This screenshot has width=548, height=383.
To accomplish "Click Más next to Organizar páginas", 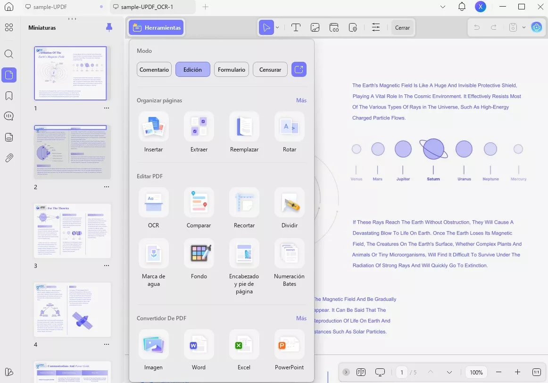I will click(301, 100).
